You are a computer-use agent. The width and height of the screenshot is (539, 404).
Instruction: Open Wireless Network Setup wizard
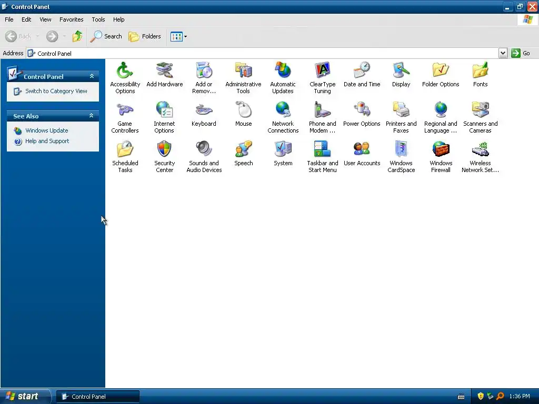[480, 157]
